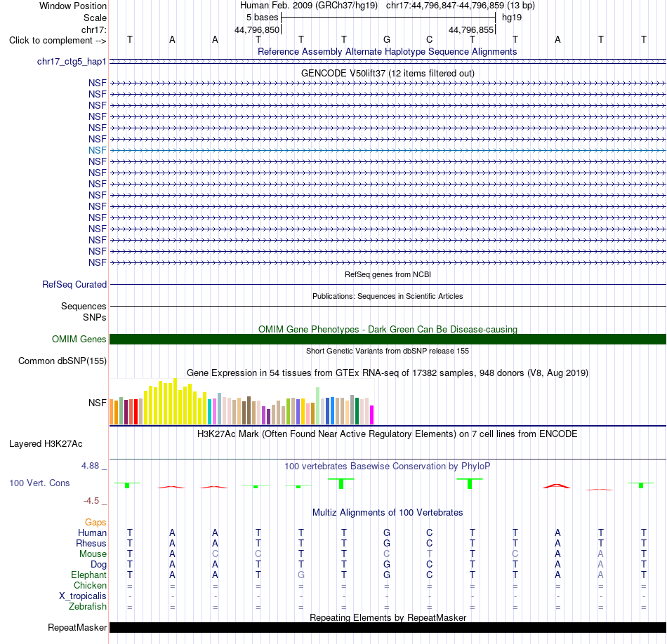Viewport: 667px width, 644px height.
Task: Select the OMIM Genes track label
Action: click(79, 340)
